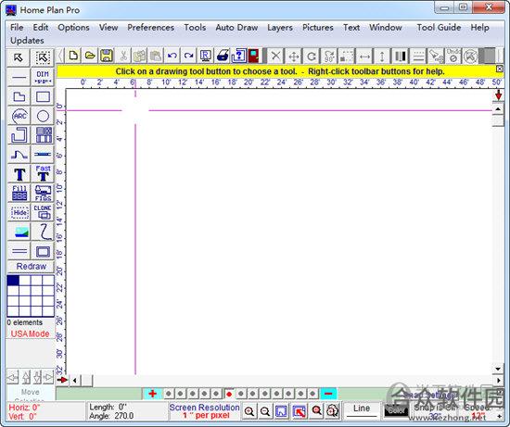This screenshot has width=510, height=427.
Task: Select the picture insert landscape icon
Action: coord(19,232)
